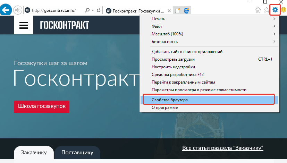Open a new tab button

tap(178, 10)
